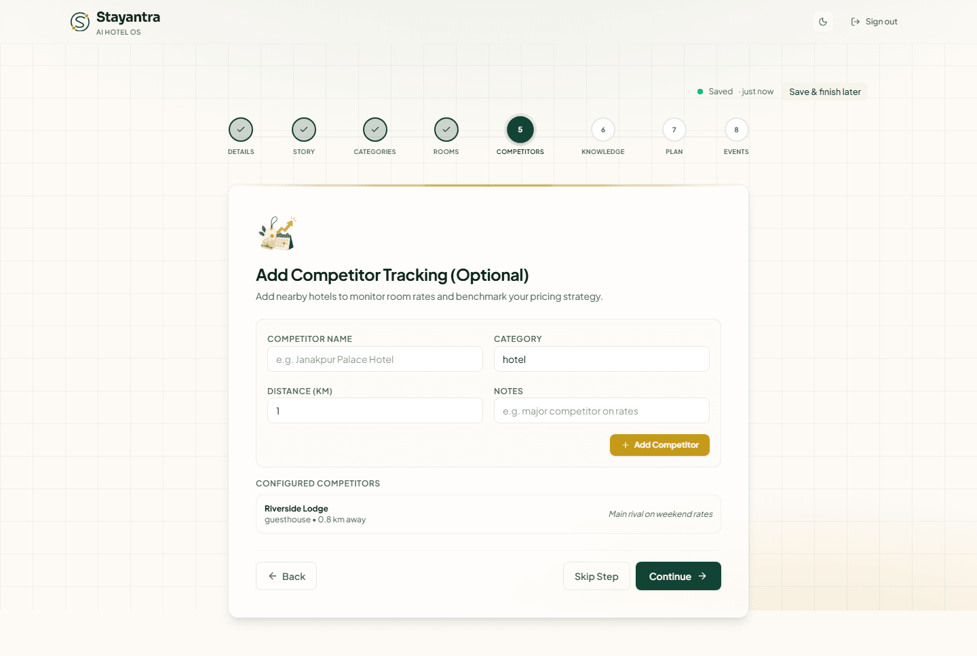
Task: Focus the Competitor Name field
Action: (x=375, y=359)
